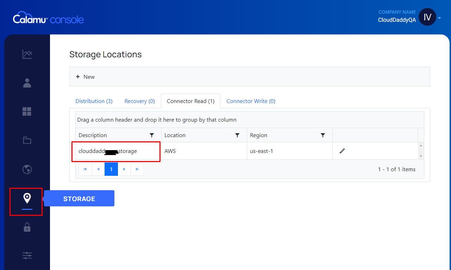Sort by the Region column header
This screenshot has width=451, height=270.
click(259, 135)
